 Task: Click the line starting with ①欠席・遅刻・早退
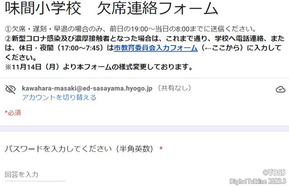point(131,29)
